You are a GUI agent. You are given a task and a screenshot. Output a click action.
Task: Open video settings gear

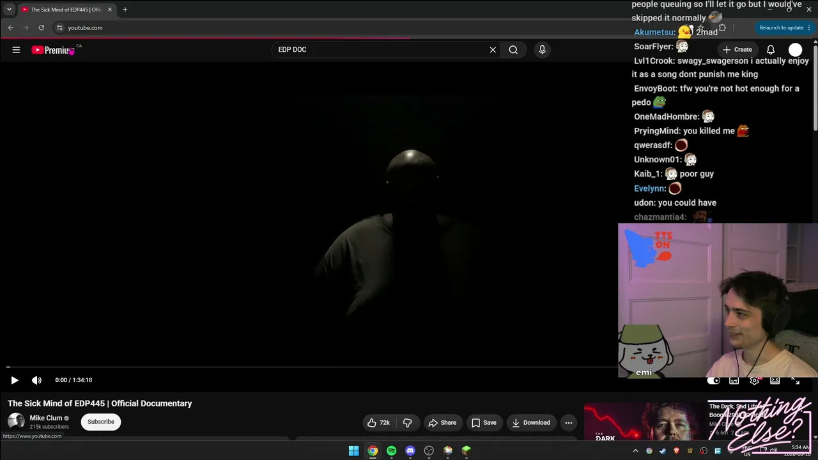755,381
